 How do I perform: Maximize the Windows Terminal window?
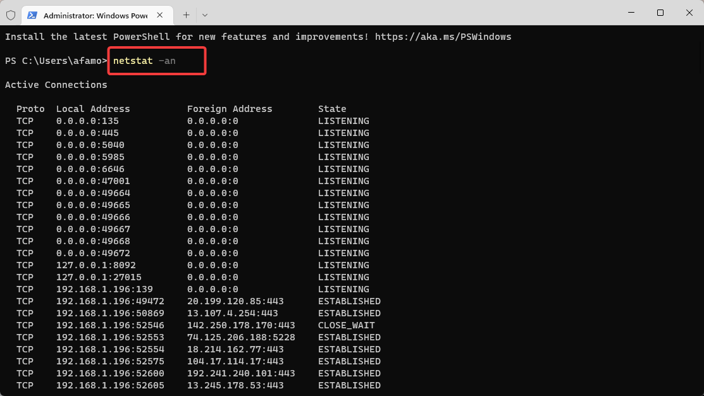660,13
